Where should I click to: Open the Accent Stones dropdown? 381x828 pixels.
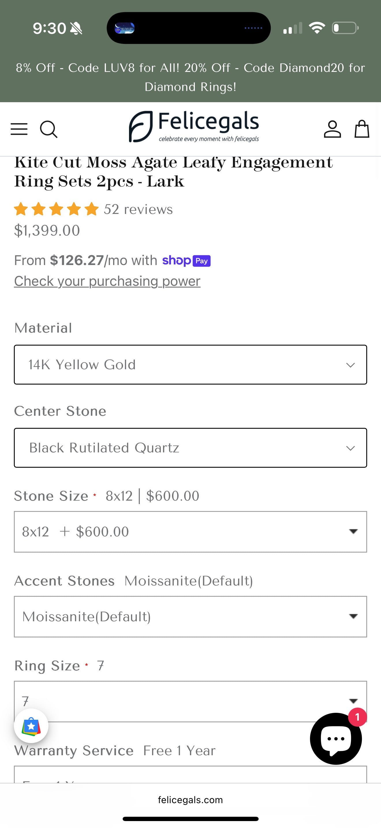[190, 616]
